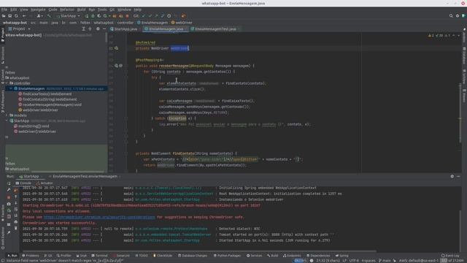Click memory indicator in status bar corner

point(453,260)
